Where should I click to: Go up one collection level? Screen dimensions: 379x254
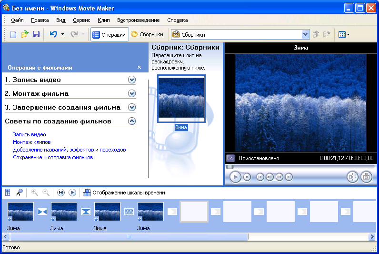316,34
